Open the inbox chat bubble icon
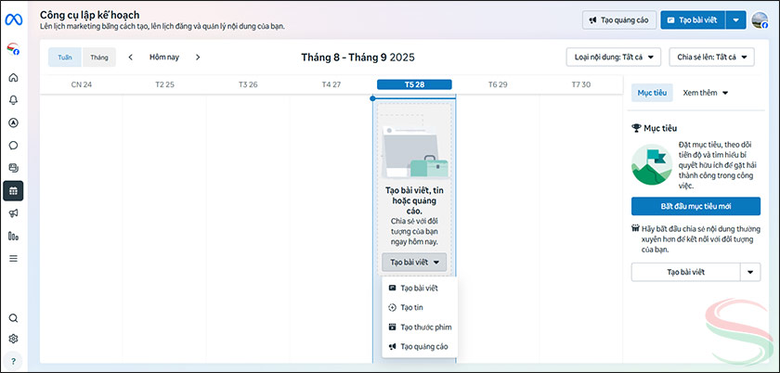Image resolution: width=780 pixels, height=373 pixels. pos(13,146)
